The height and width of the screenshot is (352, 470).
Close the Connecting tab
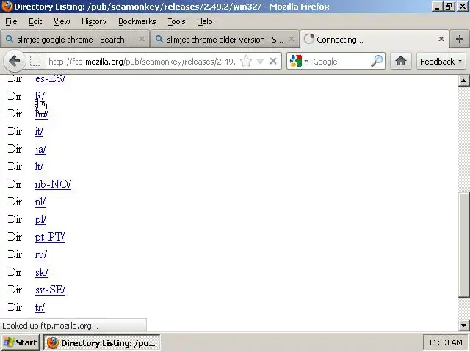pyautogui.click(x=441, y=39)
